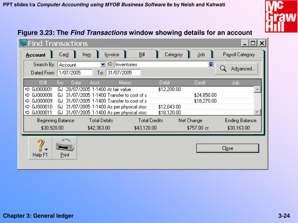Click zoom arrow beside Inventories field
The height and width of the screenshot is (223, 298).
(110, 64)
